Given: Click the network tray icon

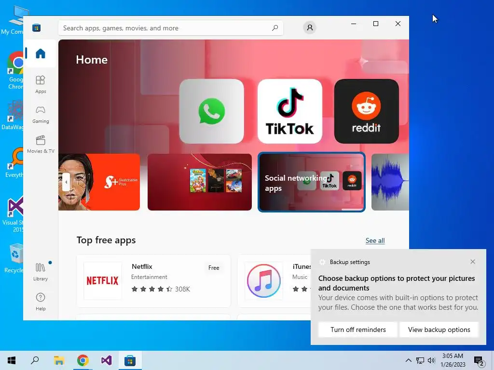Looking at the screenshot, I should tap(420, 360).
